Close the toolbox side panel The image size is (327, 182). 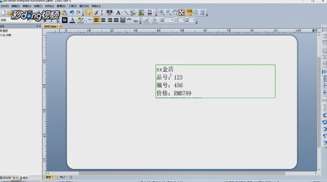(40, 26)
